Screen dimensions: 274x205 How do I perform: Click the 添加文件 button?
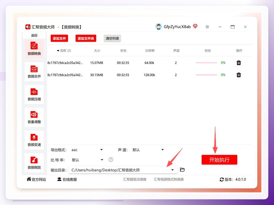pyautogui.click(x=59, y=38)
